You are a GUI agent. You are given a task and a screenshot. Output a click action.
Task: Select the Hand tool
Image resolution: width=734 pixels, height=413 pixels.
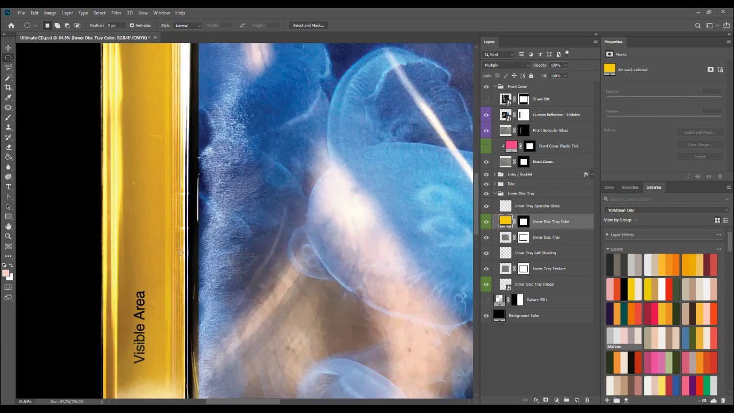click(8, 227)
